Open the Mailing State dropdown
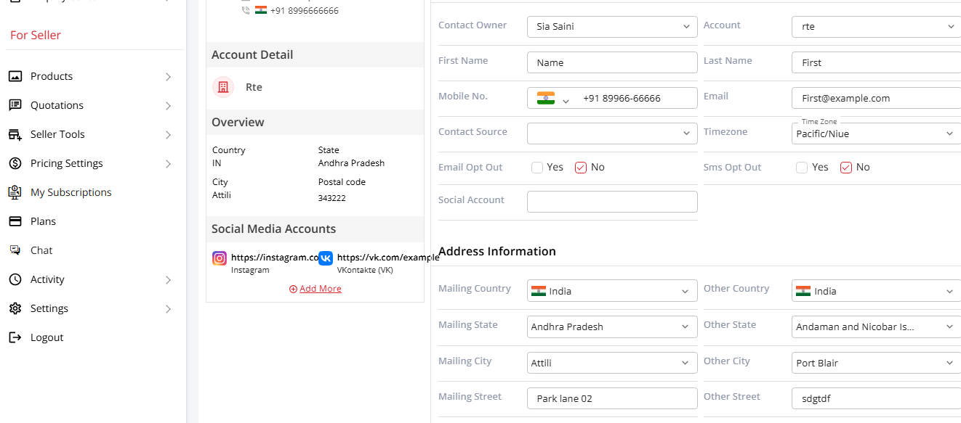Screen dimensions: 961x423 pos(611,327)
